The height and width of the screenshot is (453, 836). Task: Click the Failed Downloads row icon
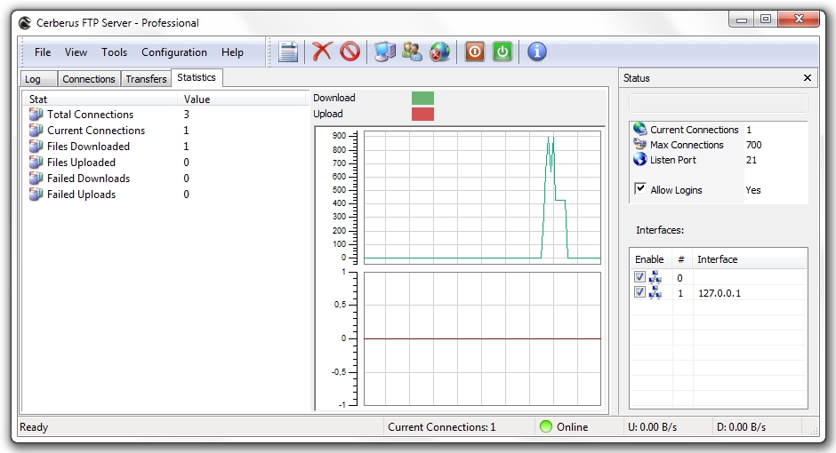36,178
